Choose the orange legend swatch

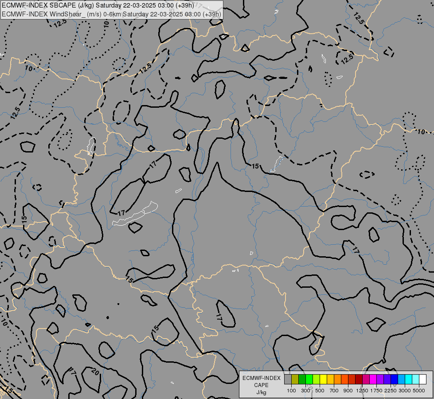point(338,379)
